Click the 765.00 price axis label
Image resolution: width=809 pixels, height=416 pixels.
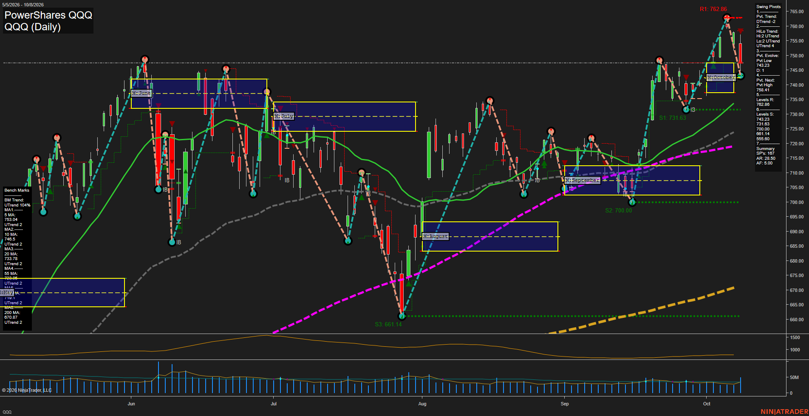coord(797,12)
